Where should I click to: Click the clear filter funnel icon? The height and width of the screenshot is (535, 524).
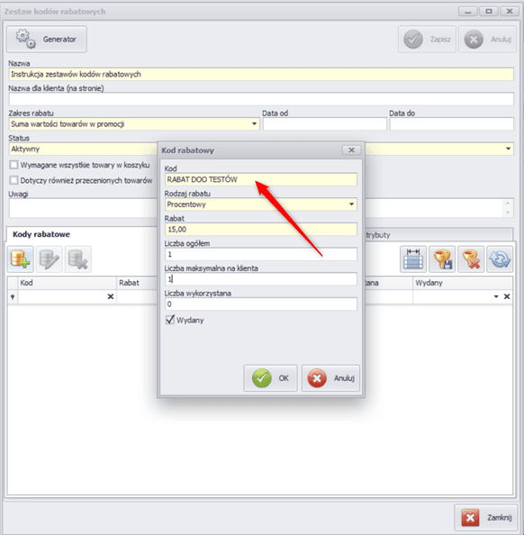point(471,259)
